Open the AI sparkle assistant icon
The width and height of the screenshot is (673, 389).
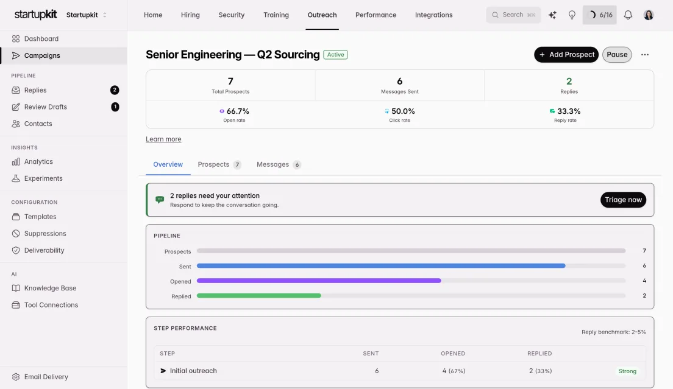(x=552, y=15)
